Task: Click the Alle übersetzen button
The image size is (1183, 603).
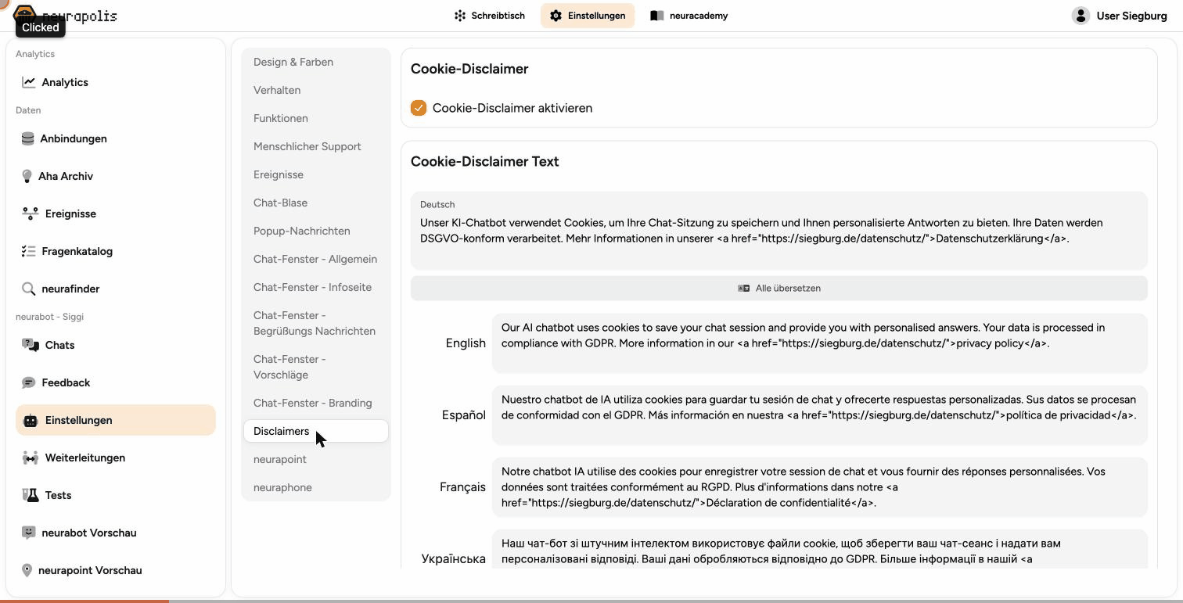Action: pos(779,288)
